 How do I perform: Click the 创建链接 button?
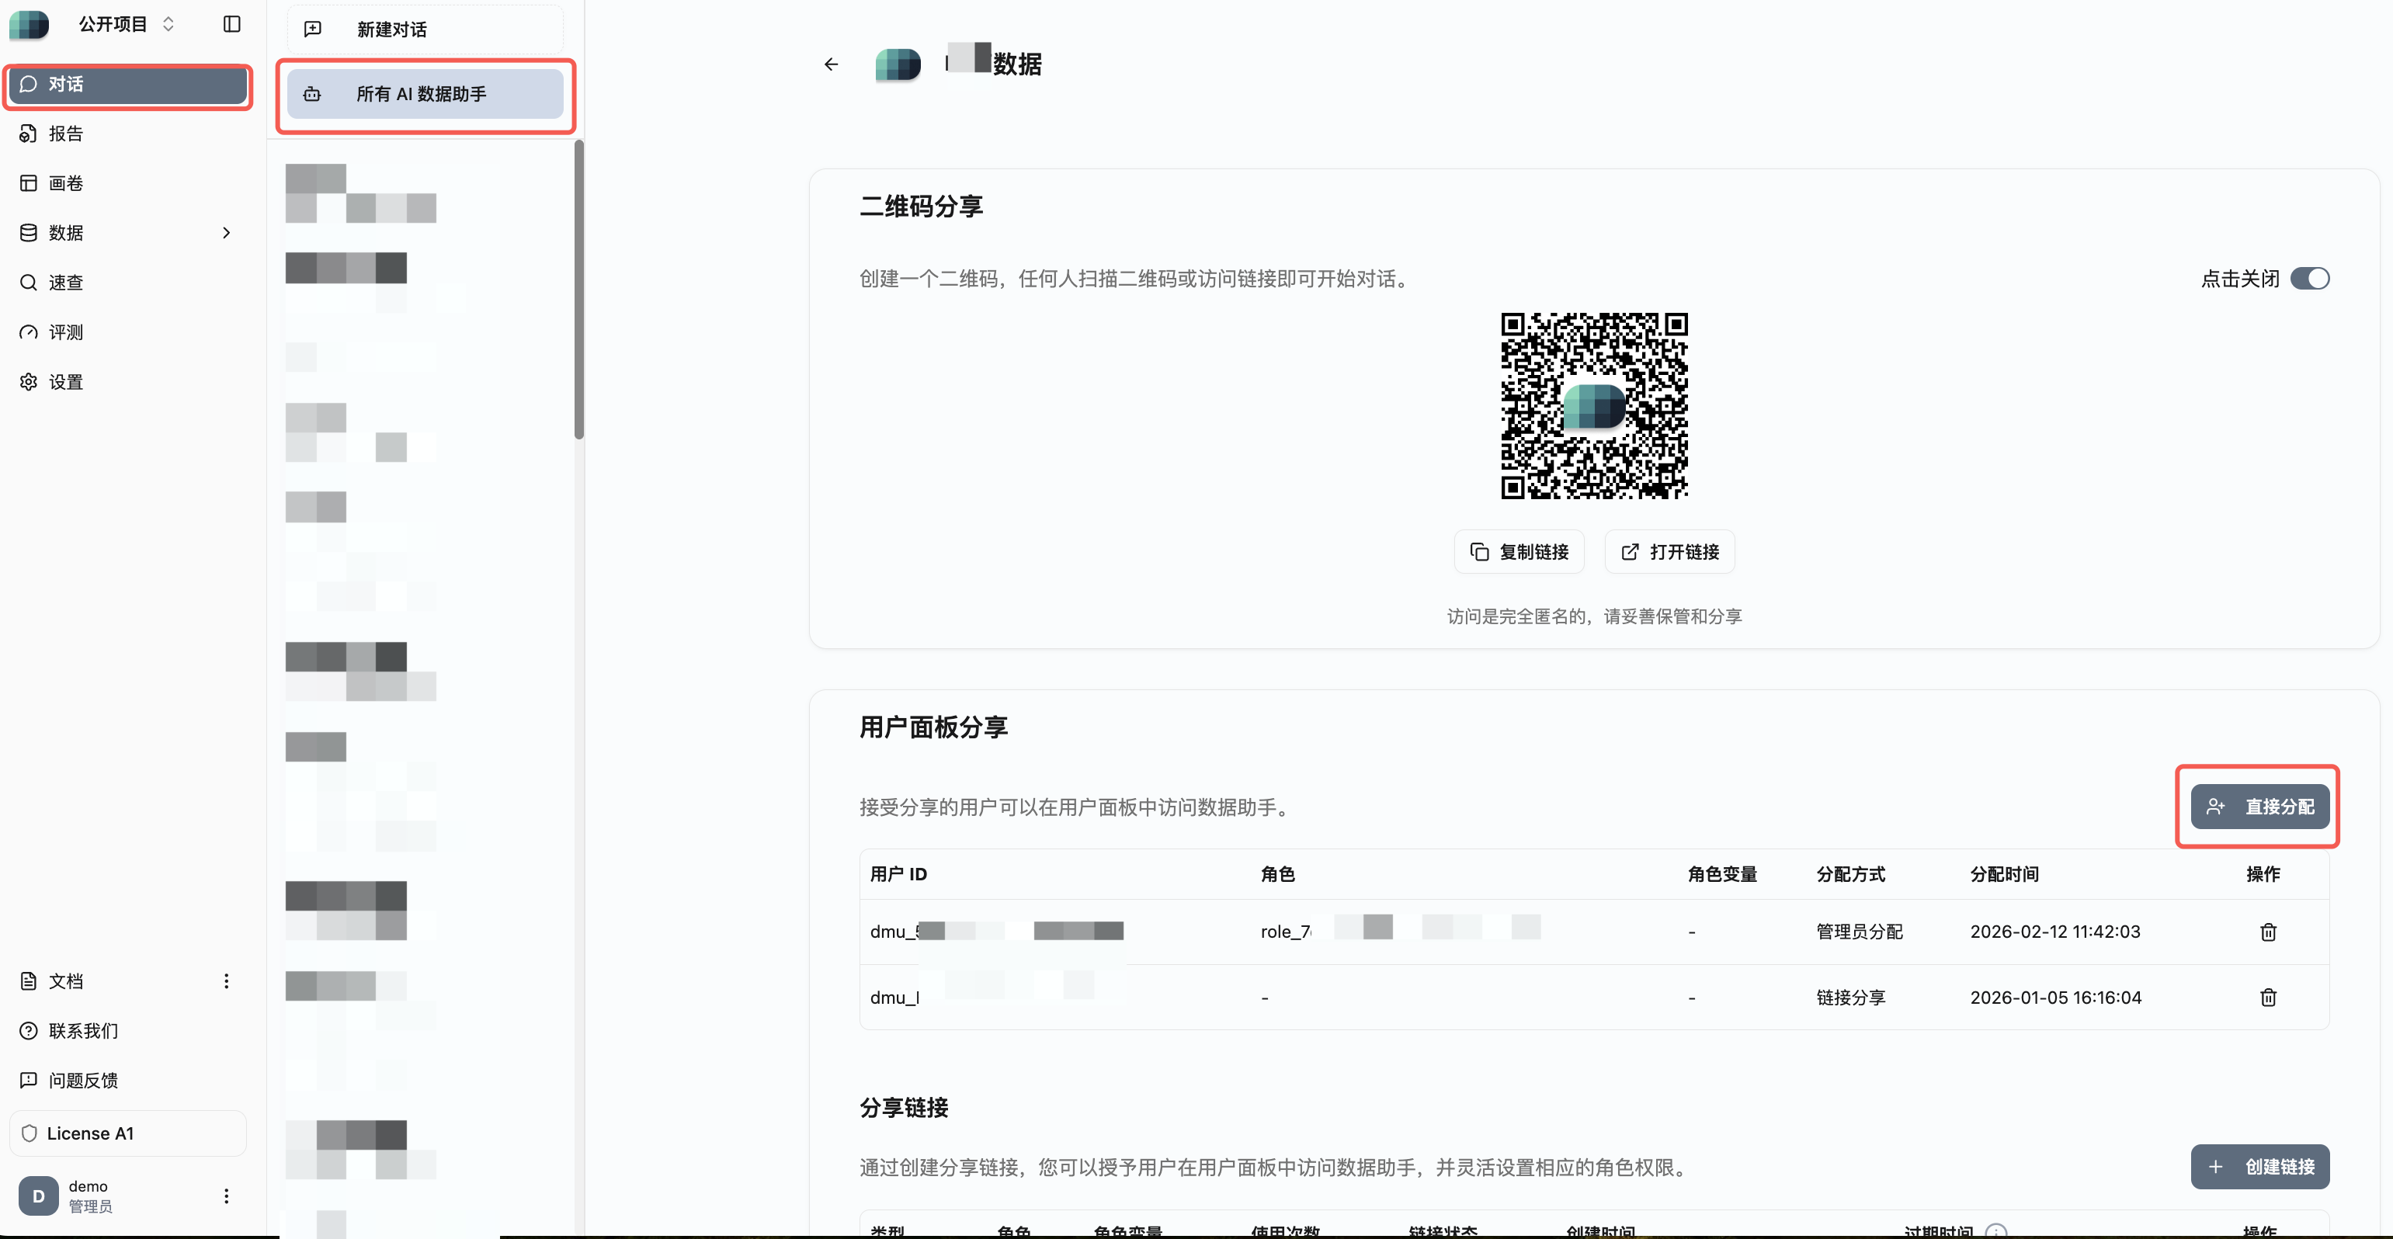pyautogui.click(x=2259, y=1167)
